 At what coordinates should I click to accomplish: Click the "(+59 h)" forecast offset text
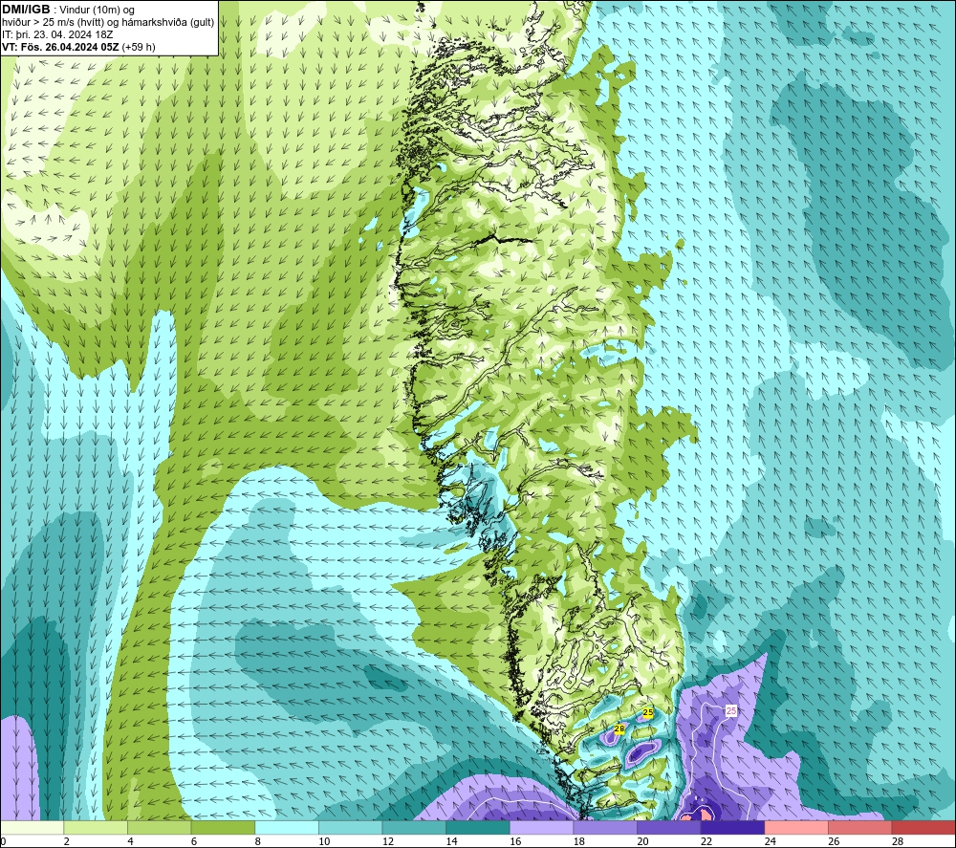[x=139, y=47]
